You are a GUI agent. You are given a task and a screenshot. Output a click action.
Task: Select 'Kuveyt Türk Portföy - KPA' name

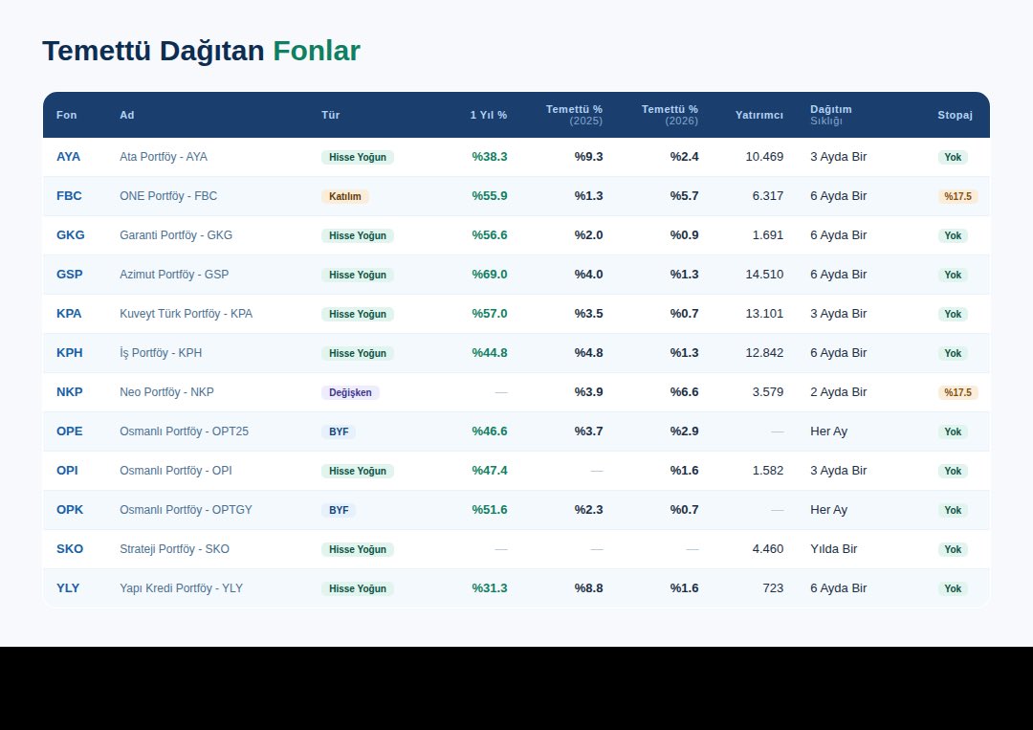pos(186,314)
